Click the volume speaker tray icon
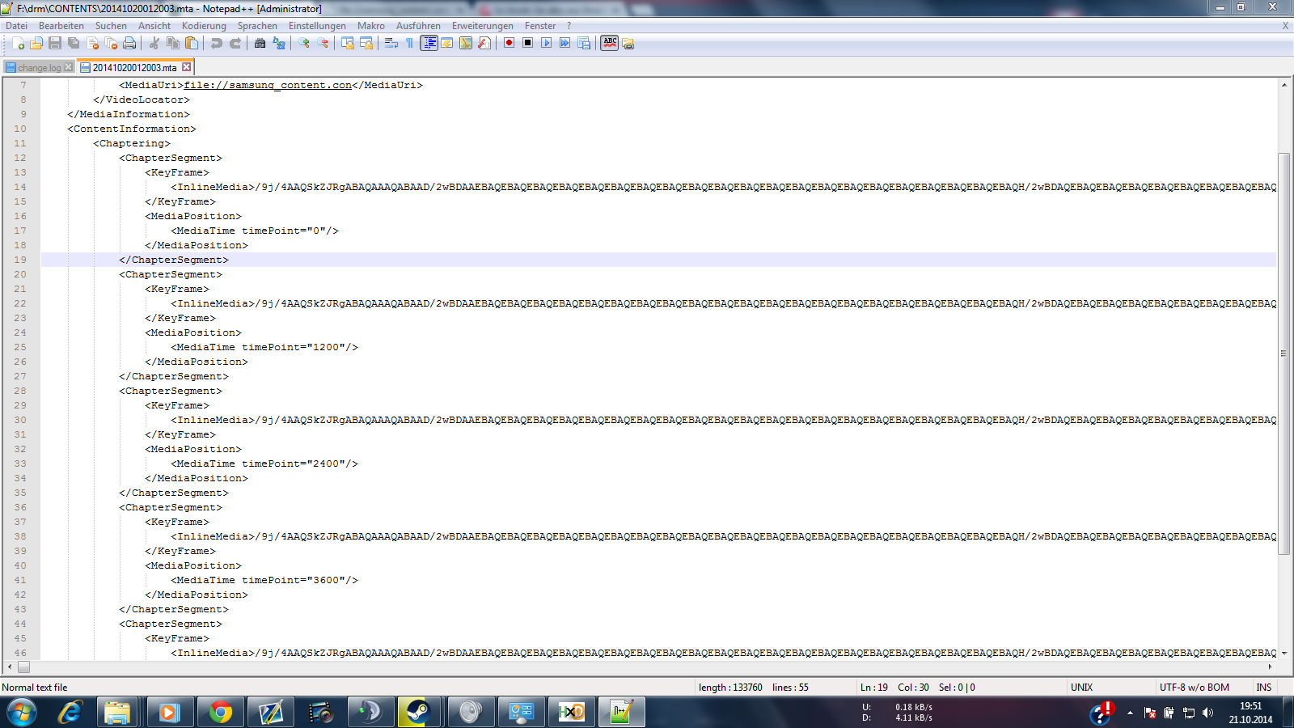Image resolution: width=1294 pixels, height=728 pixels. pos(1207,713)
